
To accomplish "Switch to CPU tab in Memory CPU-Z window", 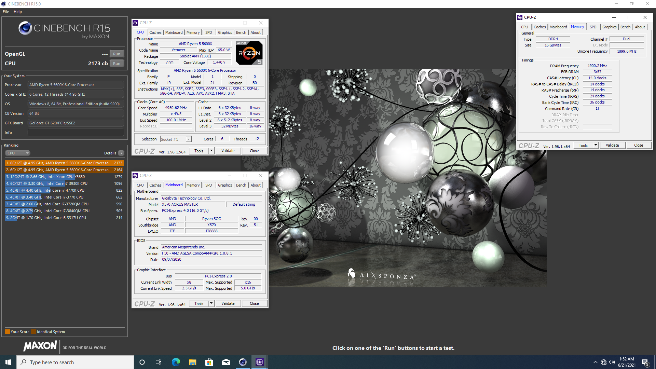I will coord(524,27).
